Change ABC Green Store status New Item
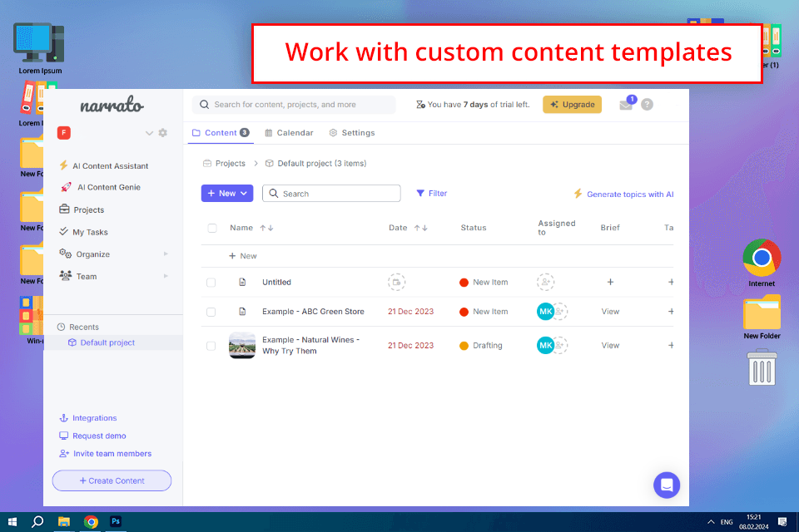 click(x=484, y=312)
